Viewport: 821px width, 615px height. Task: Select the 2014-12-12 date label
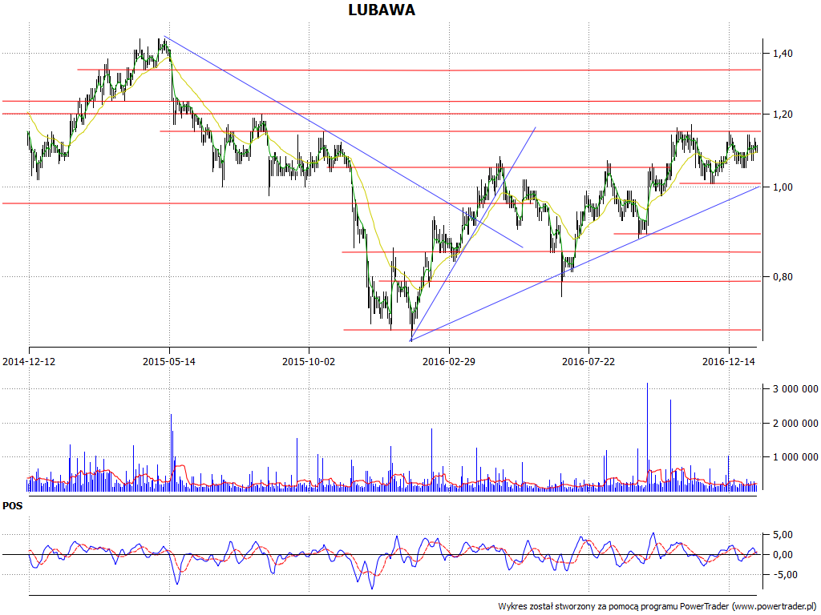click(x=29, y=361)
